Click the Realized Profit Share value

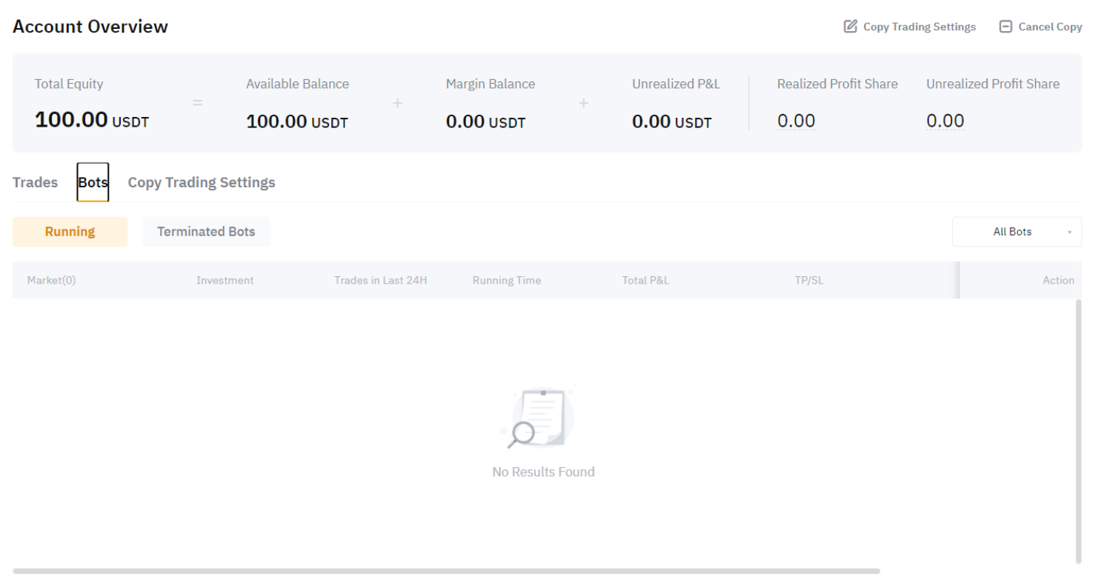796,121
